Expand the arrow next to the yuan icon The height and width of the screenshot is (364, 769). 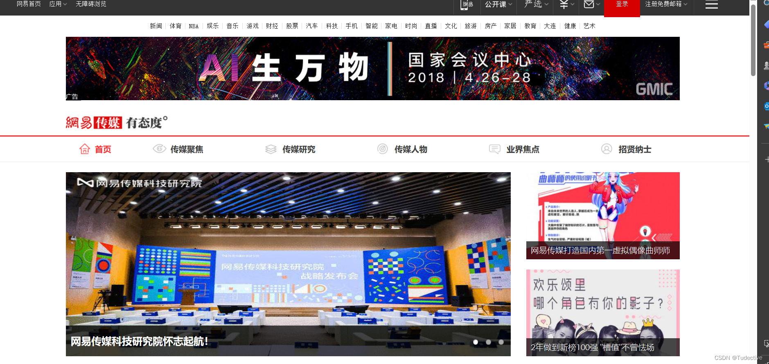(x=573, y=4)
